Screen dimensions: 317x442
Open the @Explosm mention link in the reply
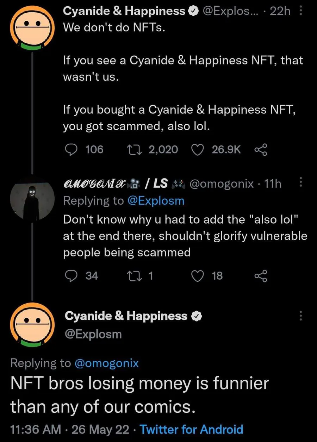156,201
